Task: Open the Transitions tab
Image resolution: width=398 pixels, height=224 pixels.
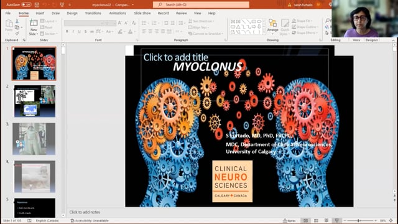Action: pos(93,13)
